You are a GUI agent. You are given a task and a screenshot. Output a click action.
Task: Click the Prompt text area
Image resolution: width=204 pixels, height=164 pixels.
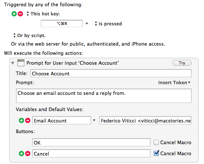point(104,96)
